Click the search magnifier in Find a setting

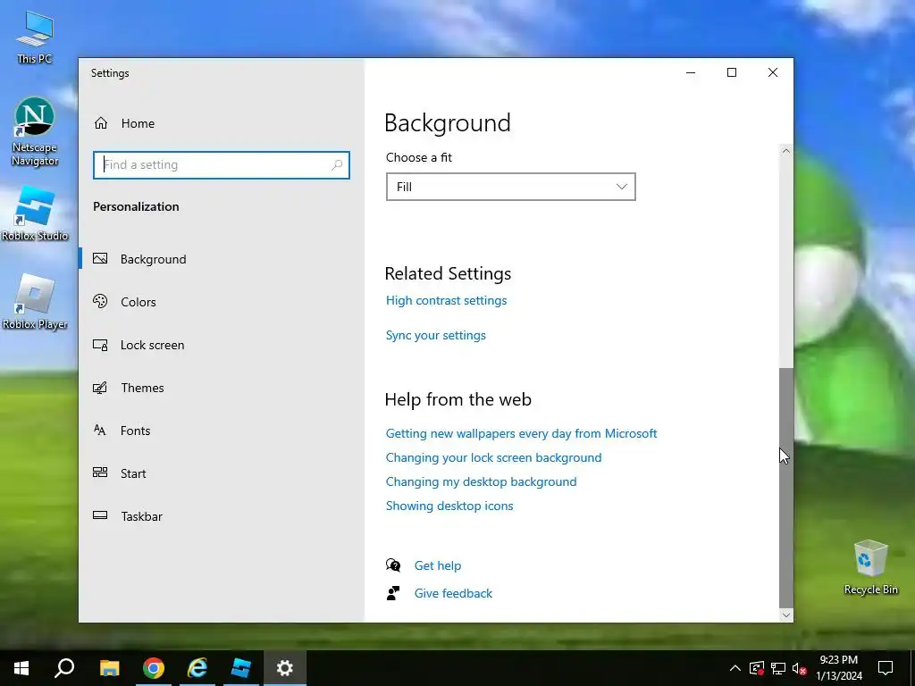[337, 165]
